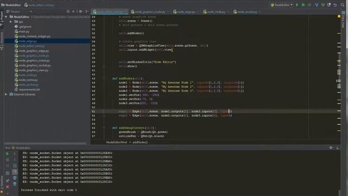
Task: Toggle fold marker at def addDebugContent line
Action: pos(104,128)
